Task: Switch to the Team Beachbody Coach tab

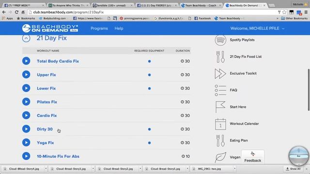Action: tap(201, 5)
